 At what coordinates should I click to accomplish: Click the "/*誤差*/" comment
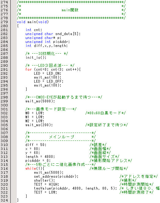(98, 145)
